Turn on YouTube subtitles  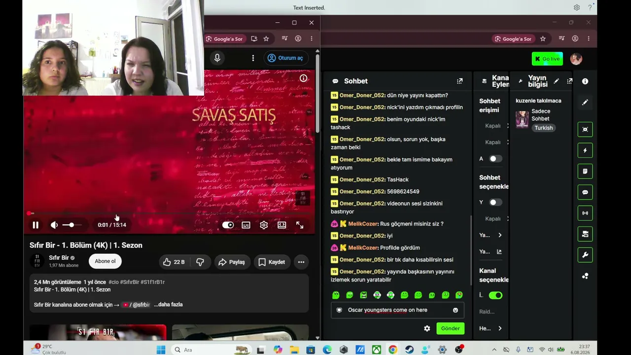point(246,225)
